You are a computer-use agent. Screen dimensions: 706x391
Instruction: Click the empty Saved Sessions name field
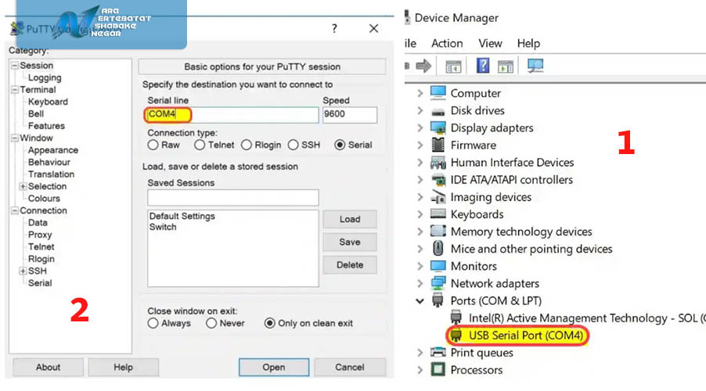232,198
